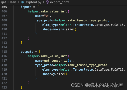Expand chevron after qat breadcrumb
Image resolution: width=127 pixels, height=90 pixels.
point(8,2)
